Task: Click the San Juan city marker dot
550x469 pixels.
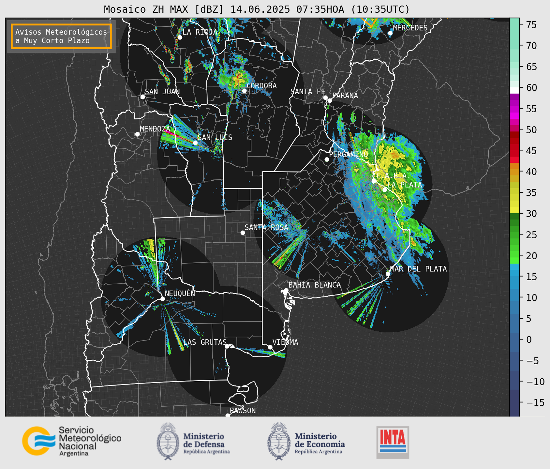Action: coord(142,97)
